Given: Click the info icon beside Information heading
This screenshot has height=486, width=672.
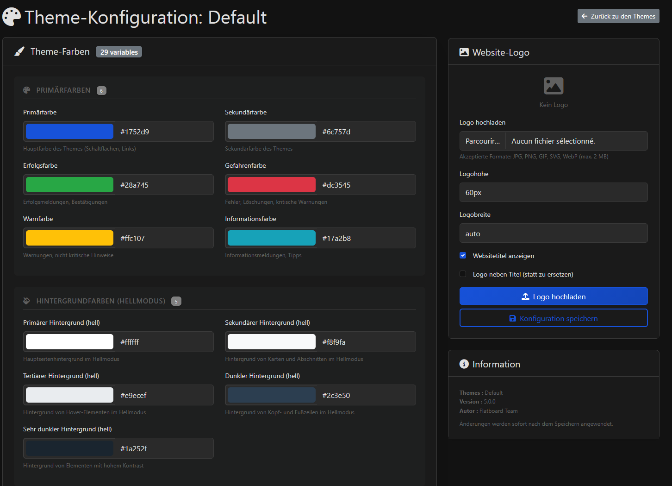Looking at the screenshot, I should pyautogui.click(x=464, y=364).
